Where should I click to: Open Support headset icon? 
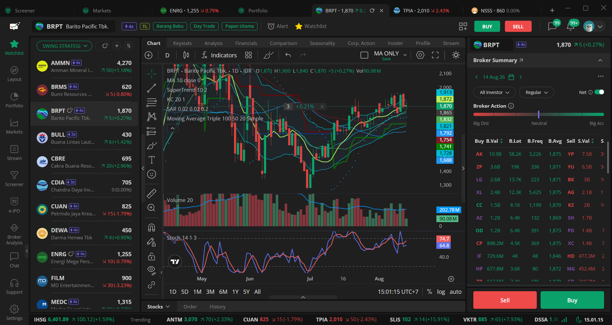click(x=14, y=286)
